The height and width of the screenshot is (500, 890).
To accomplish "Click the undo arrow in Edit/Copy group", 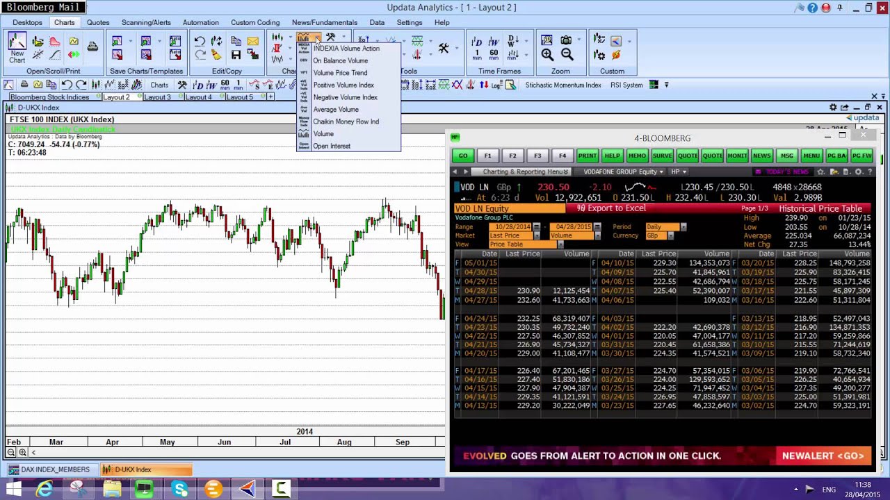I will point(200,42).
